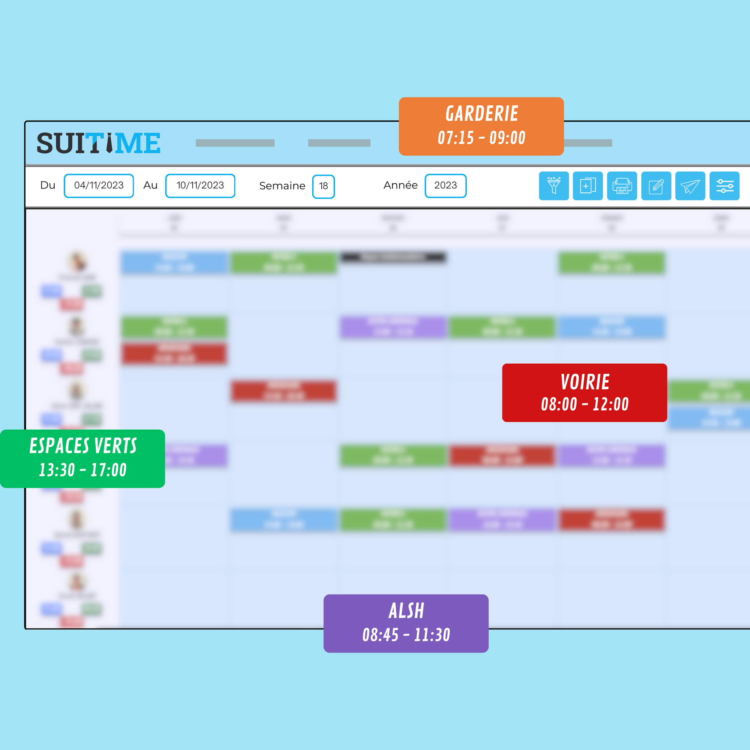Screen dimensions: 750x750
Task: Click the purple ALSH 08:45 - 11:30 card
Action: (406, 623)
